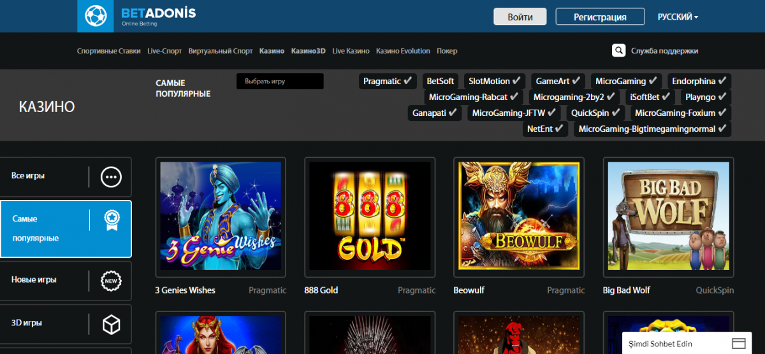Click the Pragmatic label beside 888 Gold

click(x=417, y=290)
